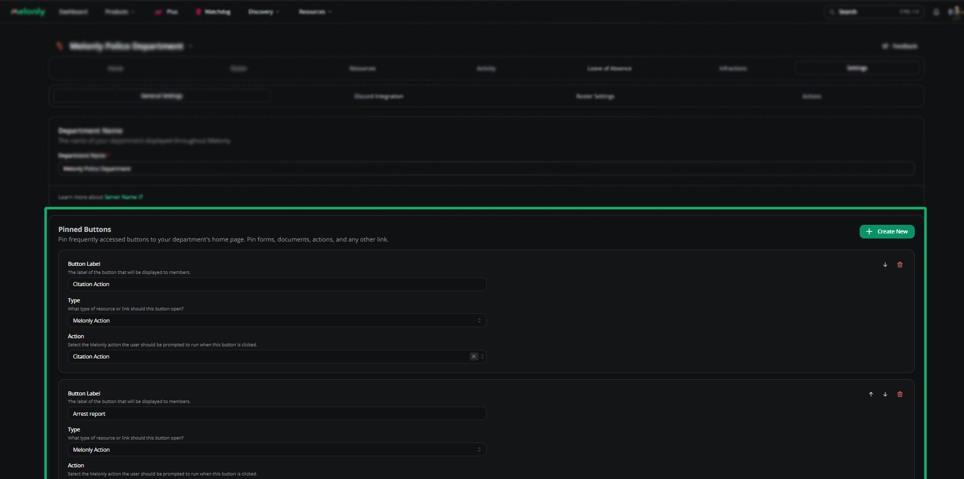Switch to the Infractions tab

(733, 68)
